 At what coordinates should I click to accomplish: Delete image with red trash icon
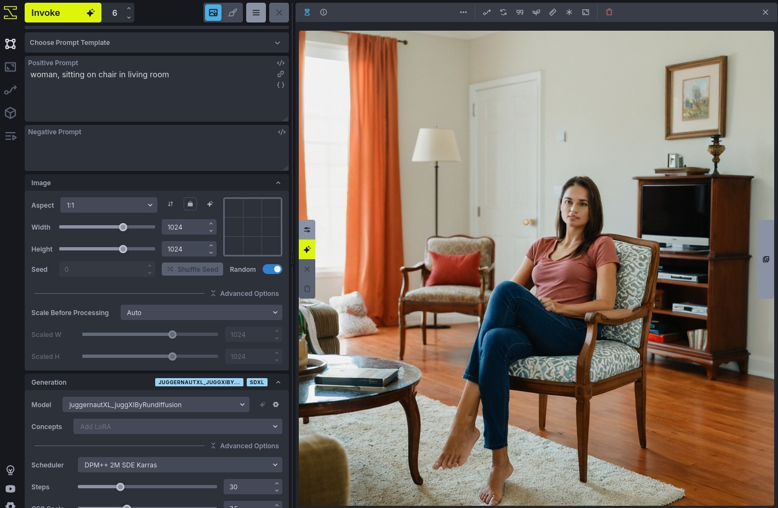pyautogui.click(x=609, y=12)
